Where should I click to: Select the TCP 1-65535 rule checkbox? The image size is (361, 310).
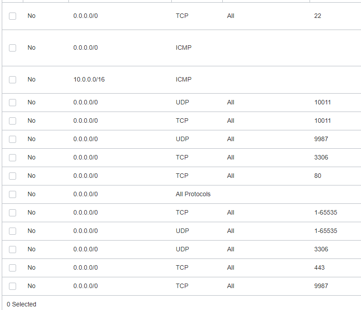(13, 213)
